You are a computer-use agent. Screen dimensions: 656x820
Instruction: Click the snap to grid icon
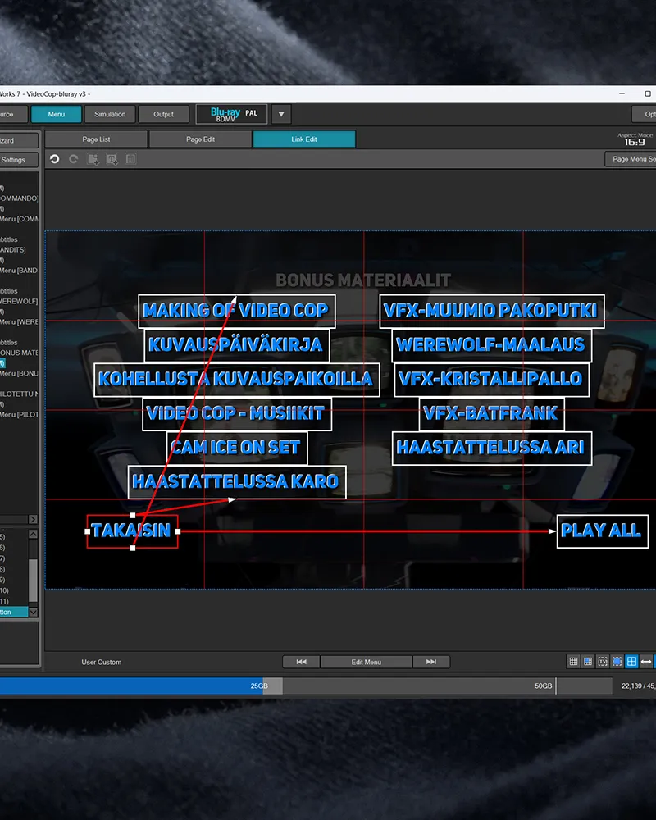(x=588, y=662)
